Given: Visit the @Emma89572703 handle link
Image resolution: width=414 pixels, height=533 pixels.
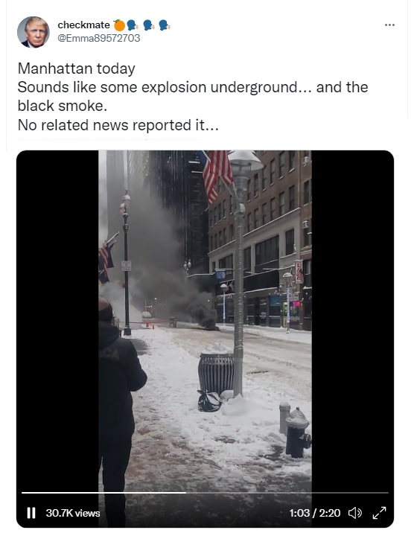Looking at the screenshot, I should tap(98, 38).
